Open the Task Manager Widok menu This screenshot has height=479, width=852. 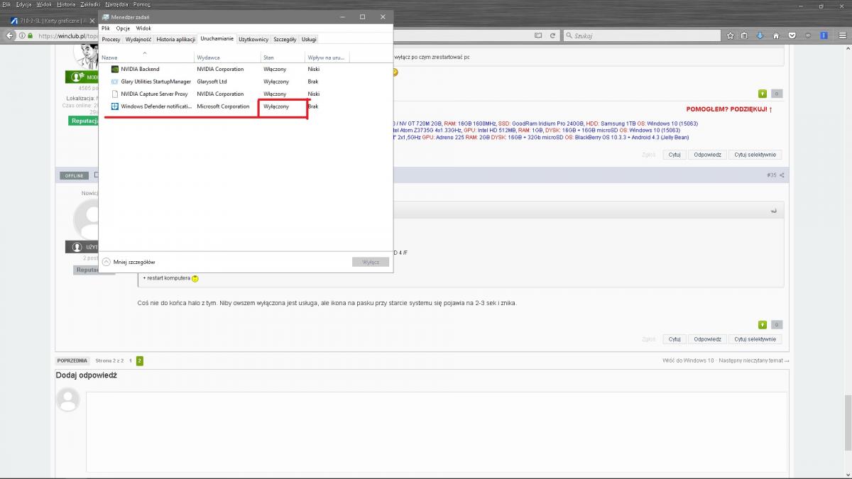click(x=143, y=28)
